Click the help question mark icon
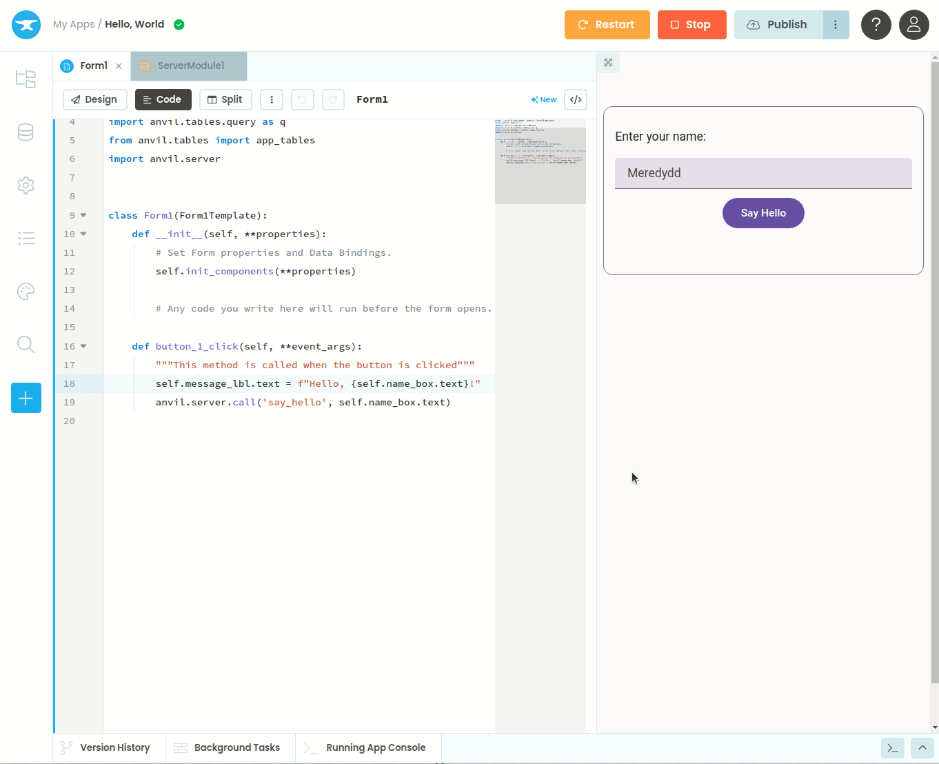 click(876, 25)
